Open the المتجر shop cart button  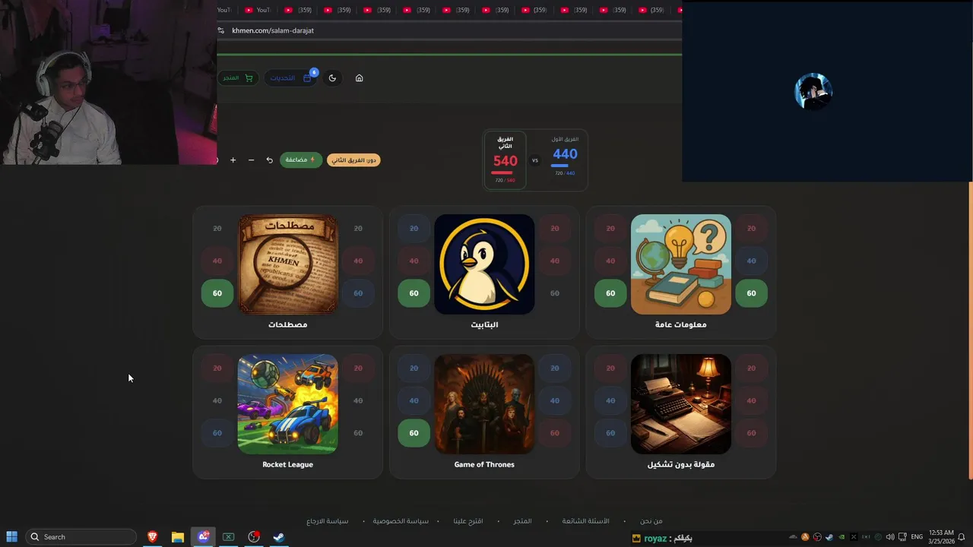238,77
